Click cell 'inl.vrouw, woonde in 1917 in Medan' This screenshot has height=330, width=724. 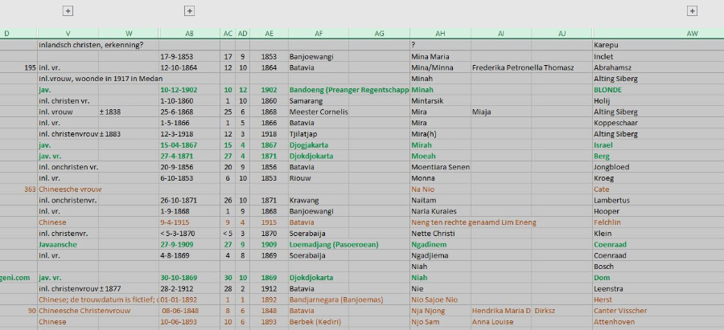point(97,79)
